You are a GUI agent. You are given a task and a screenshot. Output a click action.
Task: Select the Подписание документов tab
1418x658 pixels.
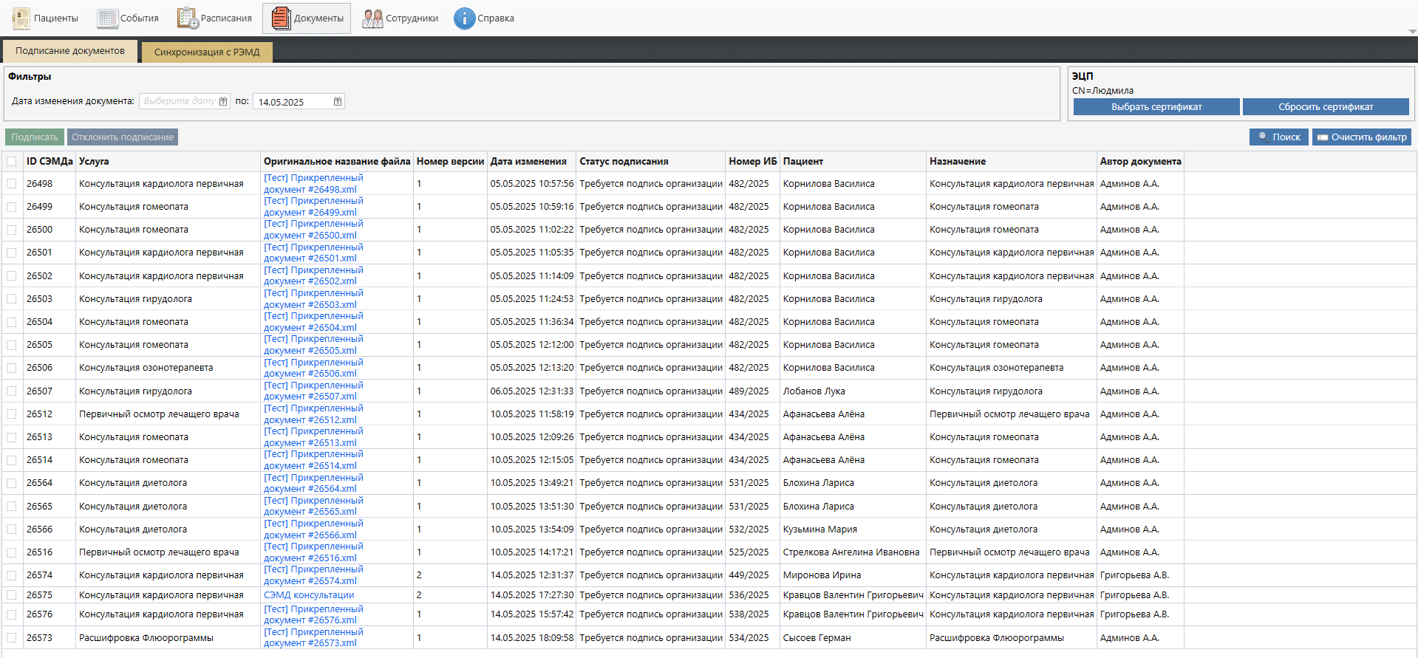point(70,51)
